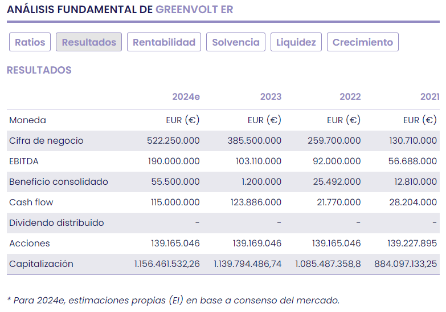Switch to the Rentabilidad tab
Screen dimensions: 446x312
point(164,42)
